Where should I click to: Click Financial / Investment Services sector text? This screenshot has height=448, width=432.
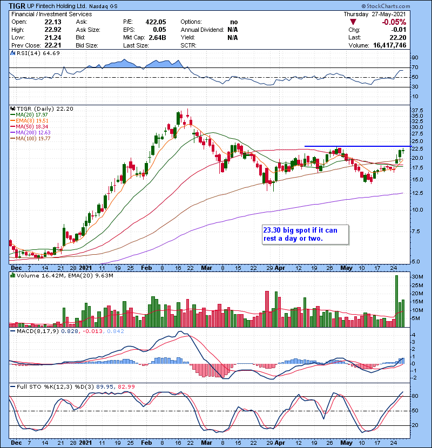pyautogui.click(x=52, y=14)
